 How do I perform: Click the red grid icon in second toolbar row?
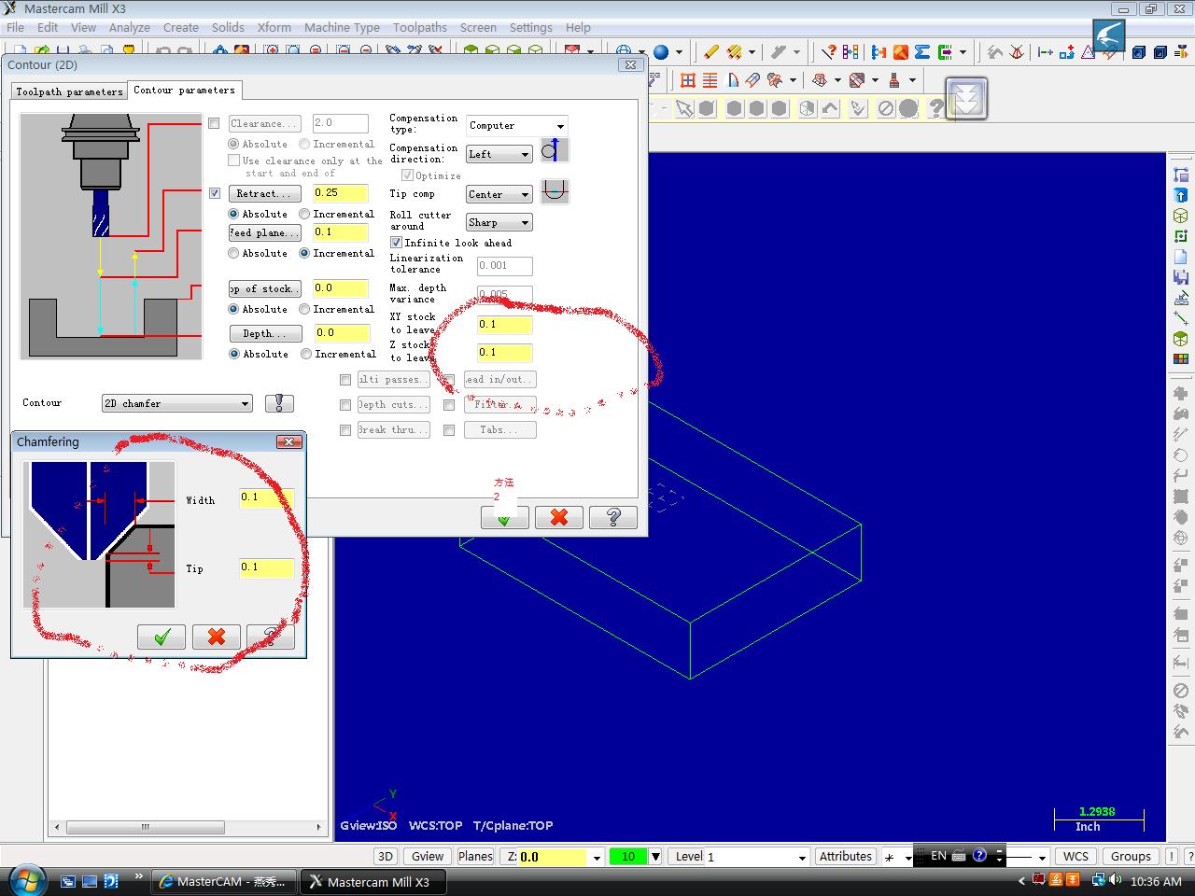pyautogui.click(x=688, y=80)
